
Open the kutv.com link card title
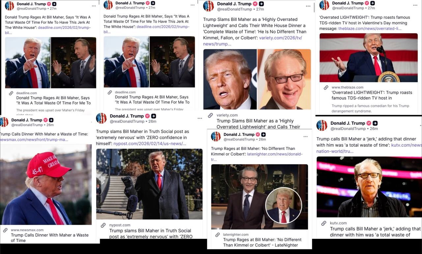[x=375, y=232]
